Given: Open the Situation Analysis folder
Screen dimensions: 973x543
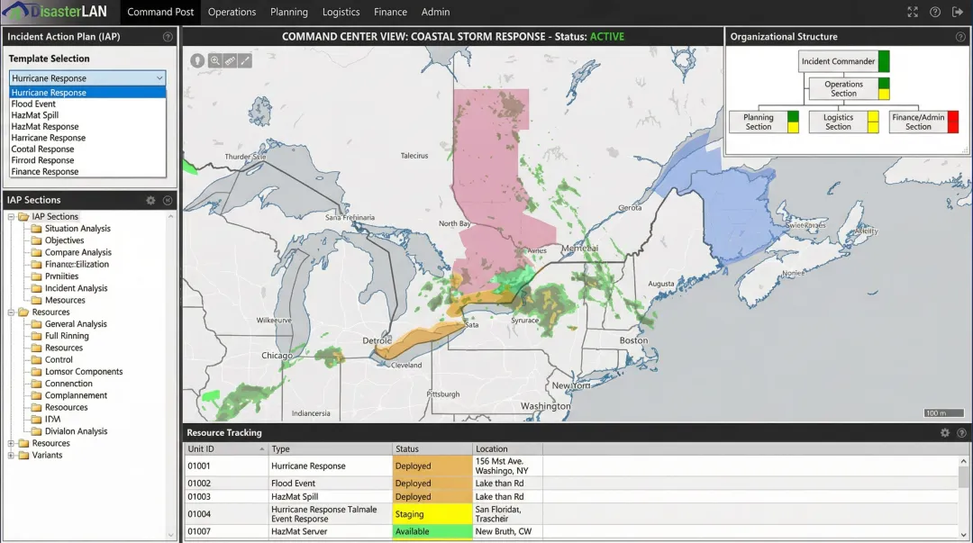Looking at the screenshot, I should [77, 229].
